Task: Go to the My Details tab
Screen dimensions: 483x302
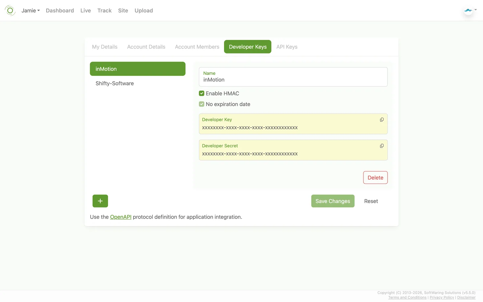Action: 105,47
